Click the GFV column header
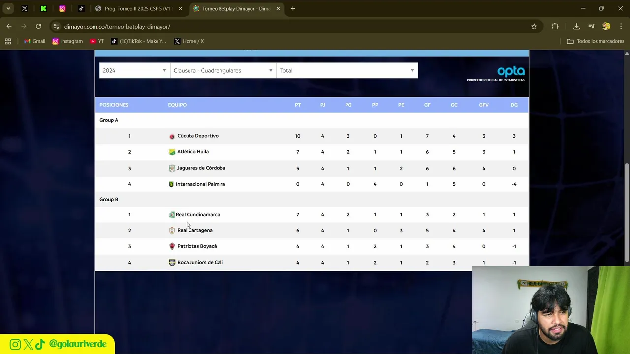 [x=484, y=105]
